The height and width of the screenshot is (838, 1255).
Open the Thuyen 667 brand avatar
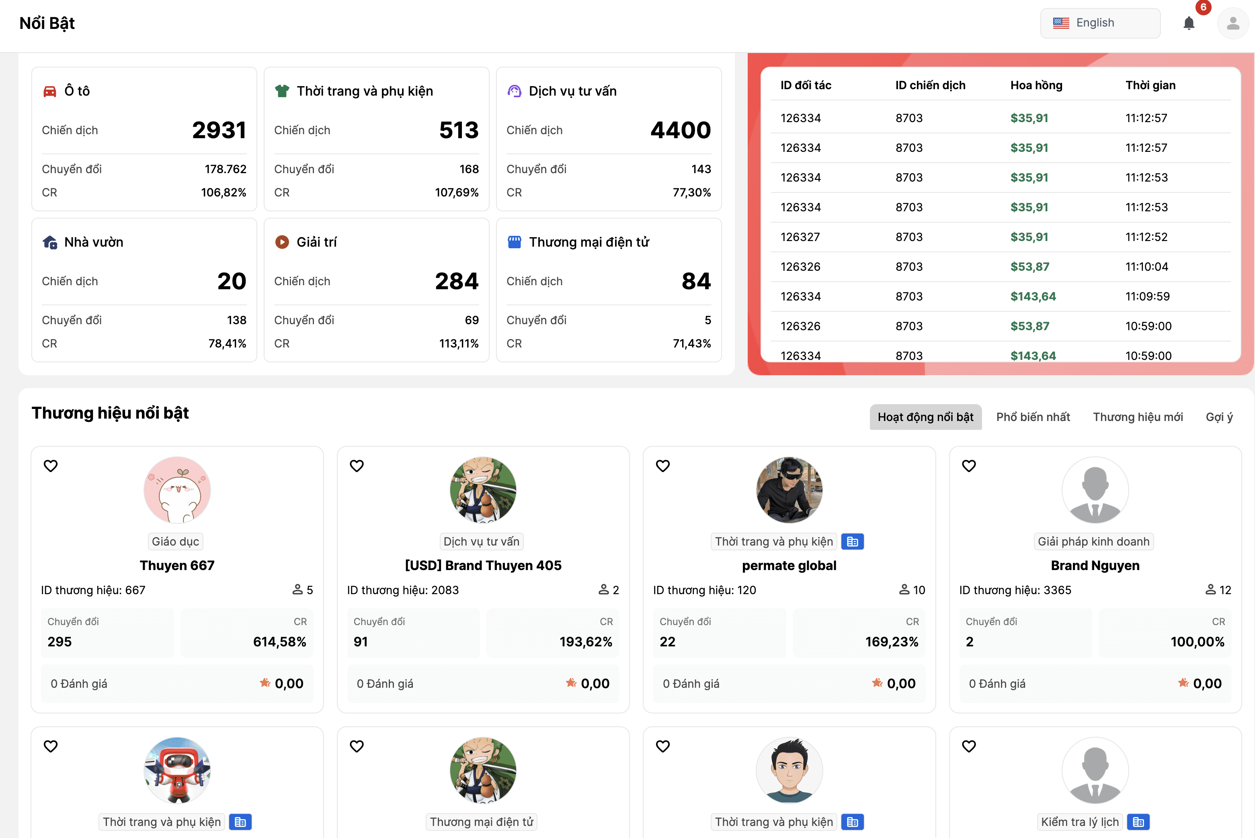177,490
